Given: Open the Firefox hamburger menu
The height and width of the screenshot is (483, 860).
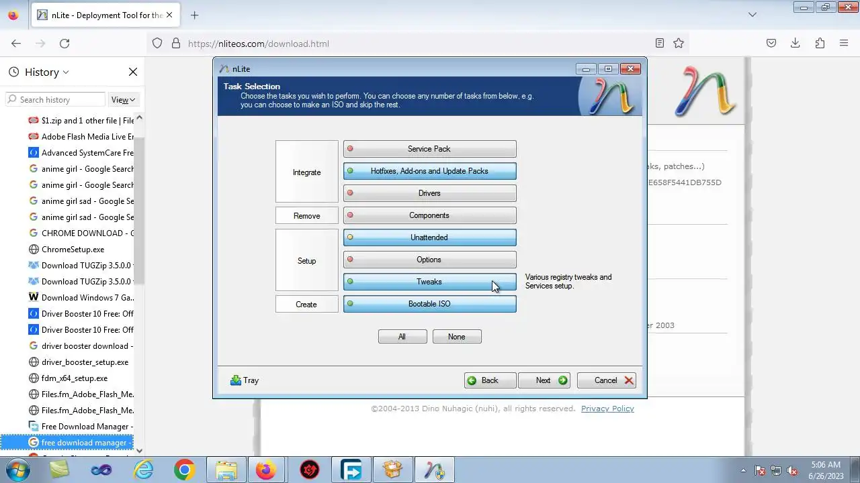Looking at the screenshot, I should pos(844,43).
